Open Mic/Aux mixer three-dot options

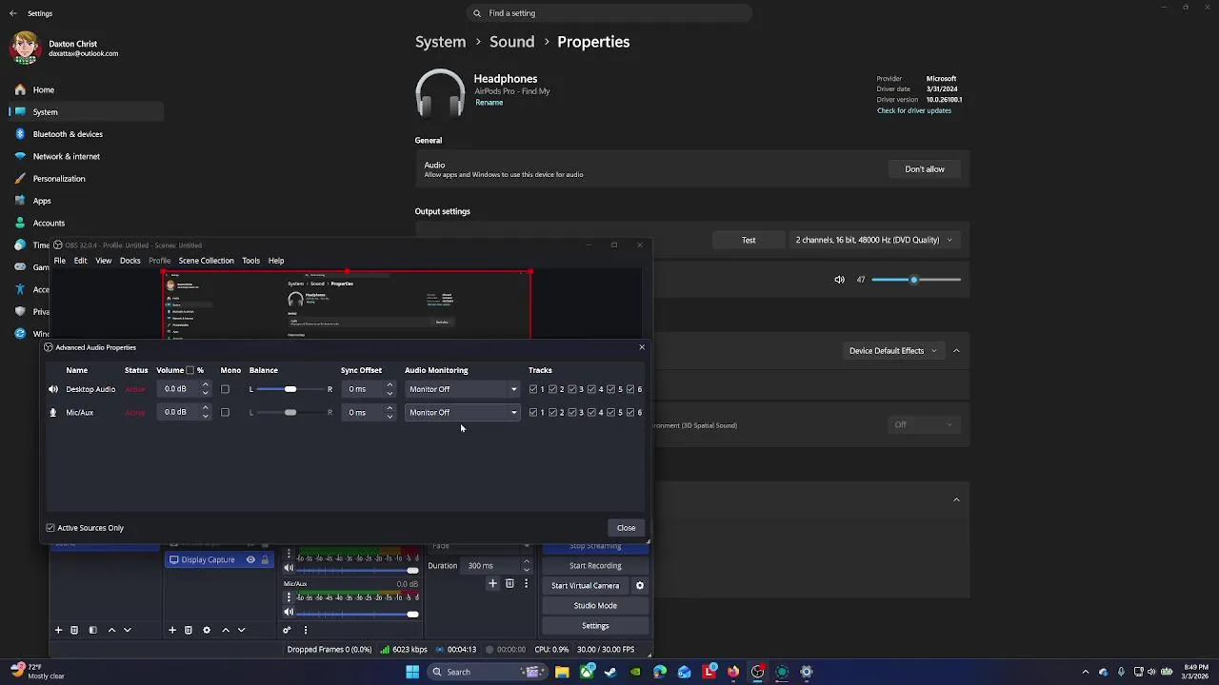click(x=289, y=597)
